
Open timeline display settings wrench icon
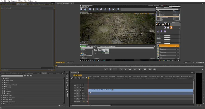[x=86, y=78]
